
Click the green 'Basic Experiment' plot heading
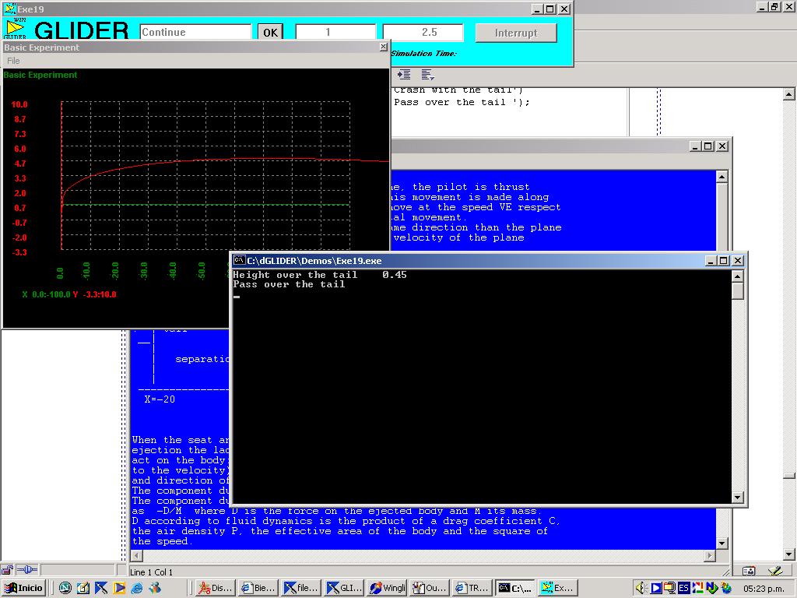pyautogui.click(x=40, y=75)
